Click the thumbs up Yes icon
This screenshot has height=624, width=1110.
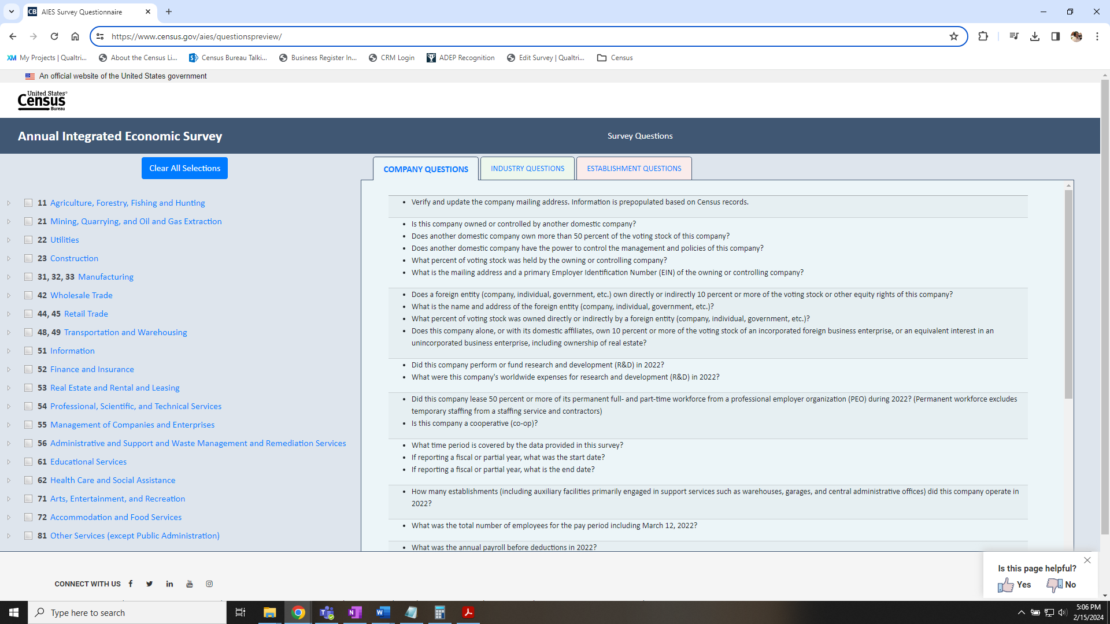(x=1006, y=585)
